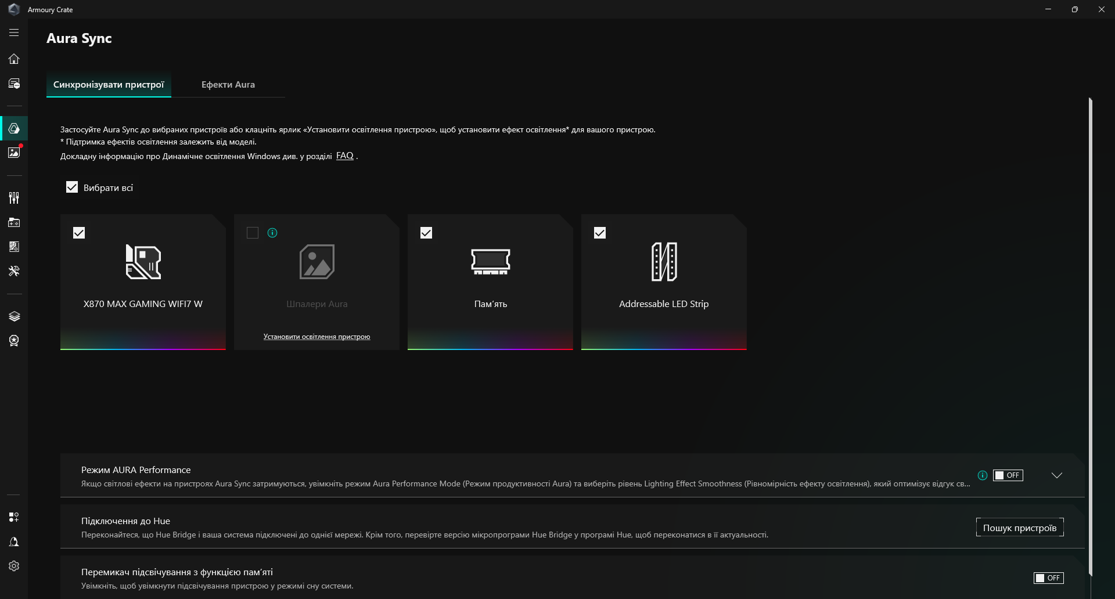
Task: Click the Перемикач підсвічування з функцією пам'яті title
Action: 177,572
